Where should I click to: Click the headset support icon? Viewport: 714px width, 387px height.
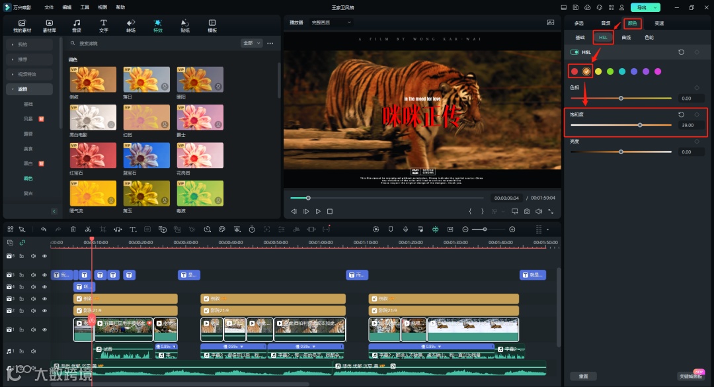[x=599, y=7]
